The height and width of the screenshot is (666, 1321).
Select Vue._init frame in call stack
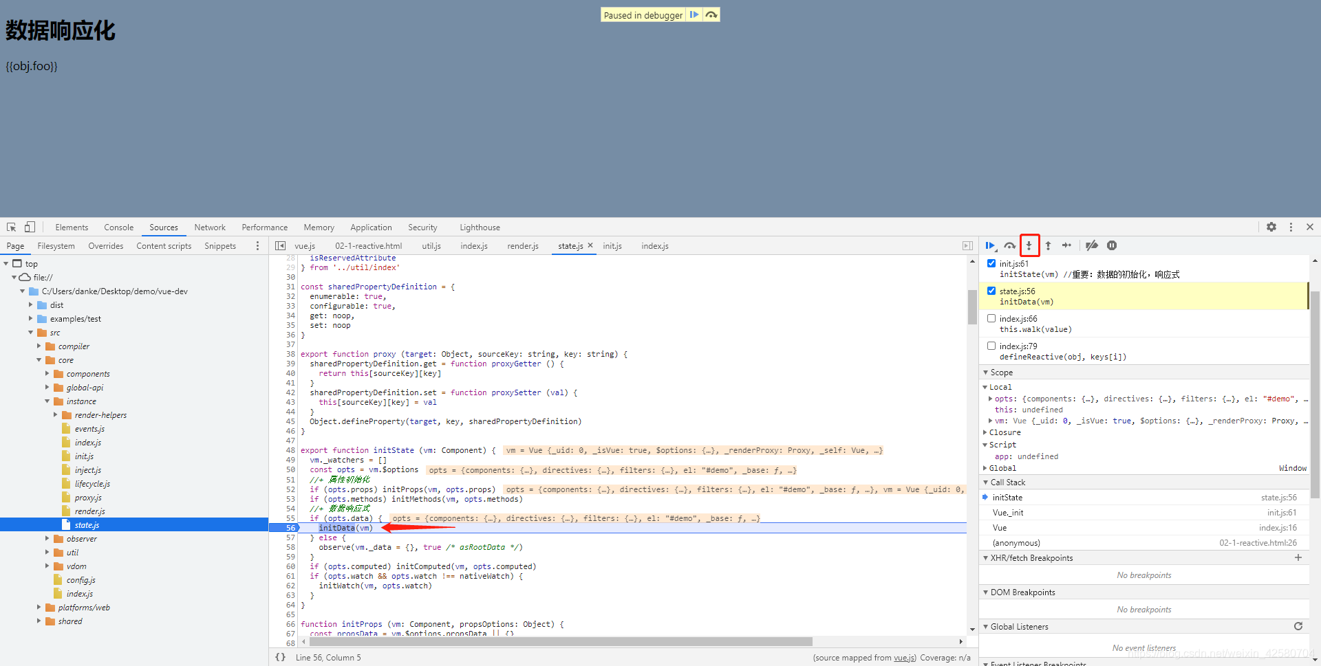click(1144, 513)
